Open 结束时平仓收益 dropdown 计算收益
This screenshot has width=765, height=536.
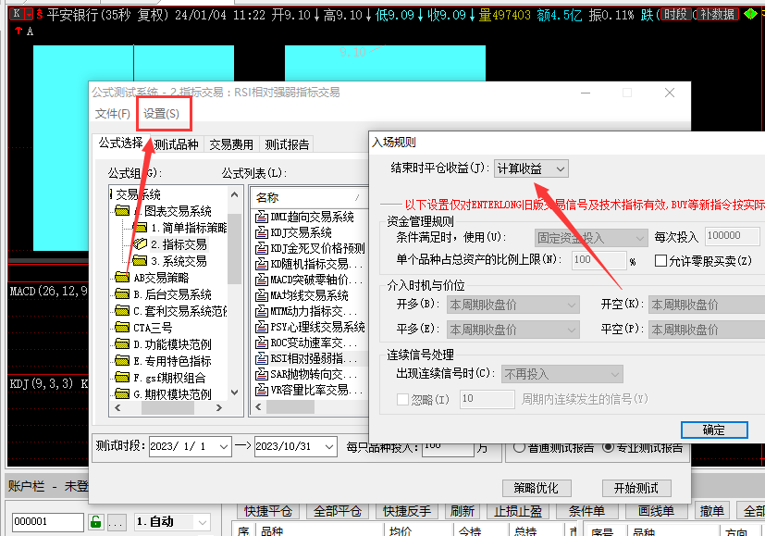531,168
